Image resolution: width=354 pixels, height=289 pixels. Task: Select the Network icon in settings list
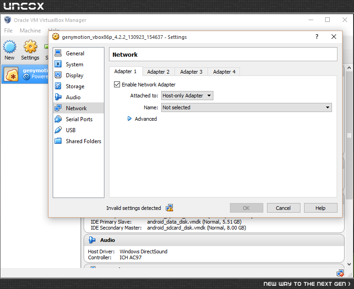coord(58,108)
